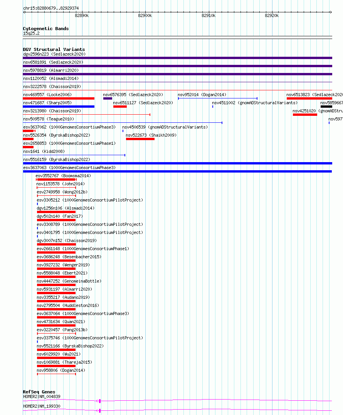Select esv3637063 (1000GenomesConsortiumPhase3) label
The width and height of the screenshot is (343, 415).
69,168
